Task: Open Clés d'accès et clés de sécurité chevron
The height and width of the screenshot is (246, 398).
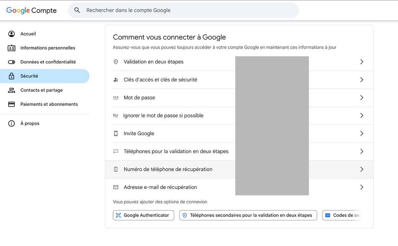Action: (362, 80)
